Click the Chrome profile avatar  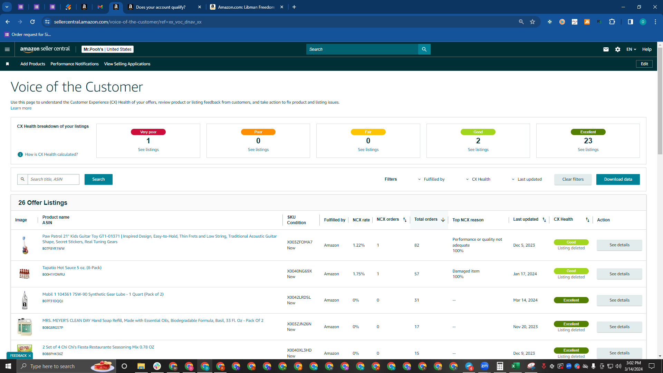point(643,22)
